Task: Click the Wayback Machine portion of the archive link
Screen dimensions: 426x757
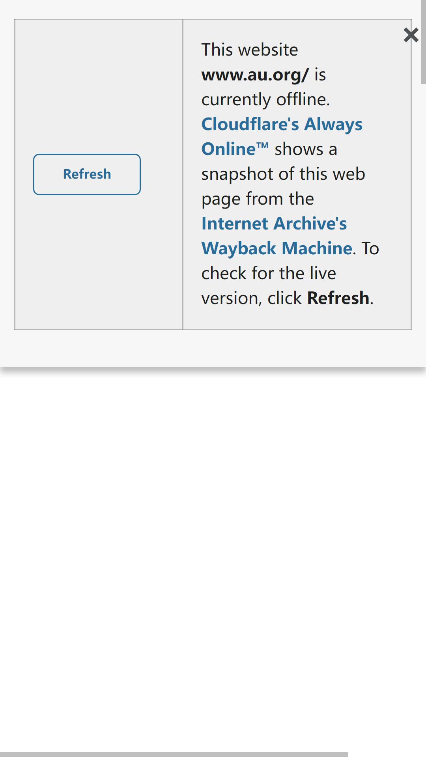Action: pyautogui.click(x=277, y=248)
